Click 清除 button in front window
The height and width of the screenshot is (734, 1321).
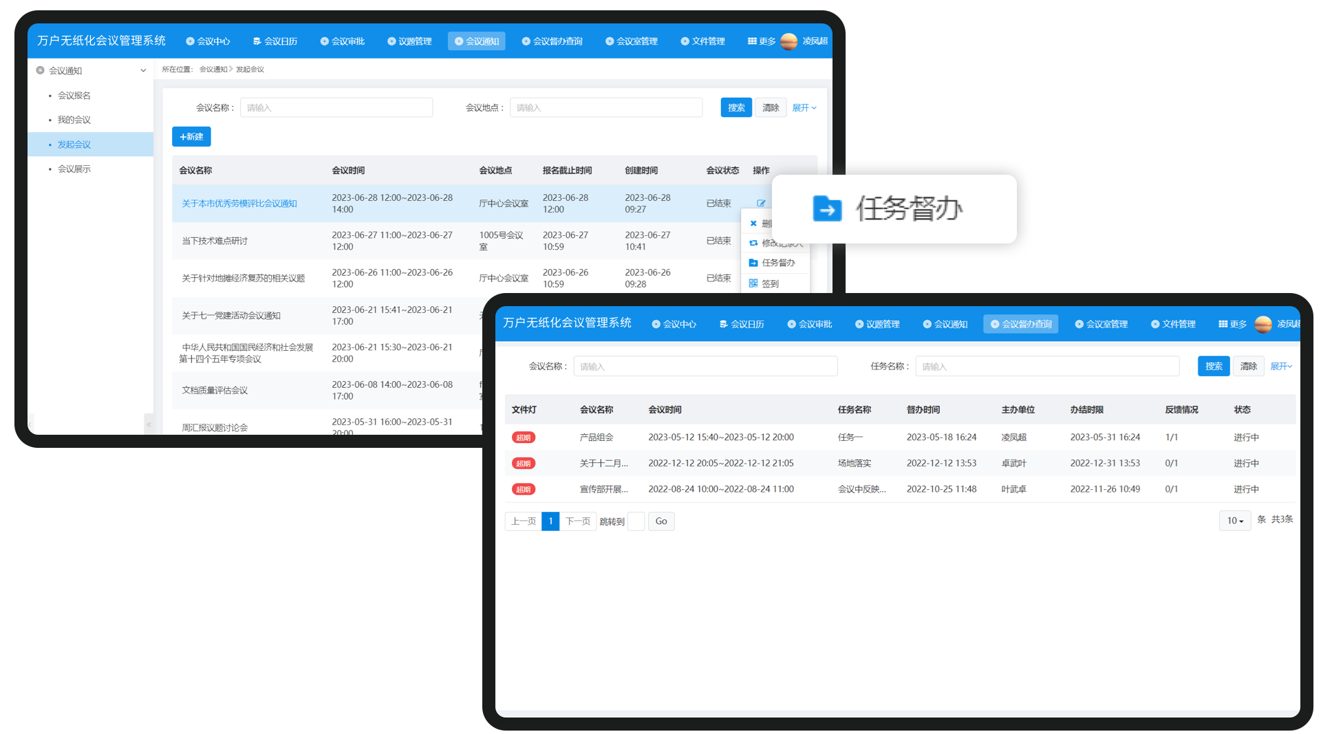(1248, 367)
